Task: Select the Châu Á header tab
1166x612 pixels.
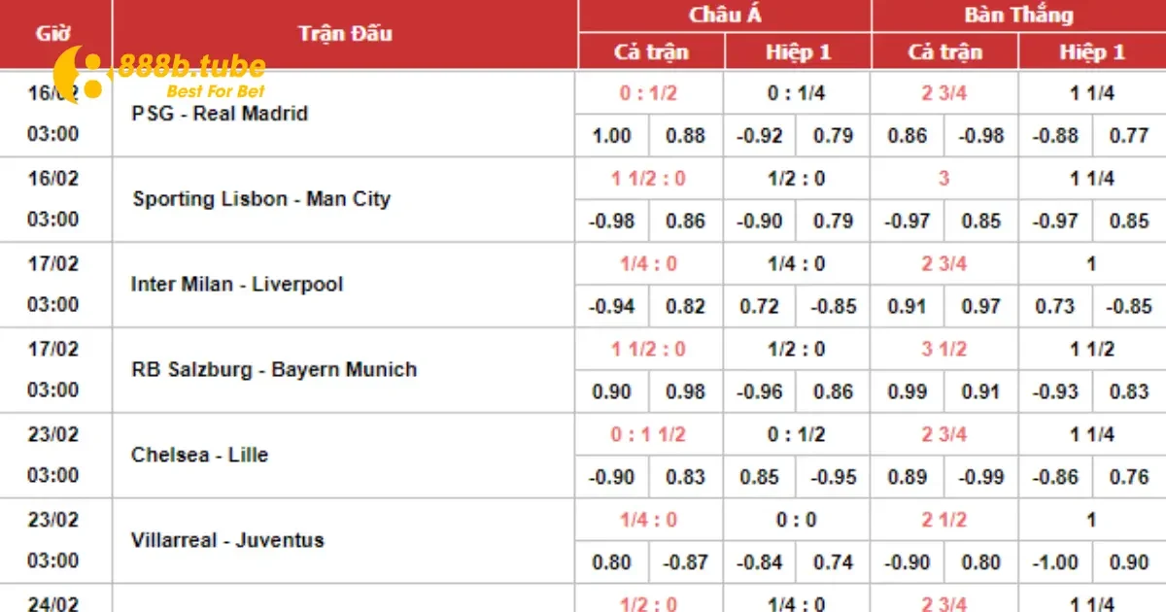Action: coord(724,16)
